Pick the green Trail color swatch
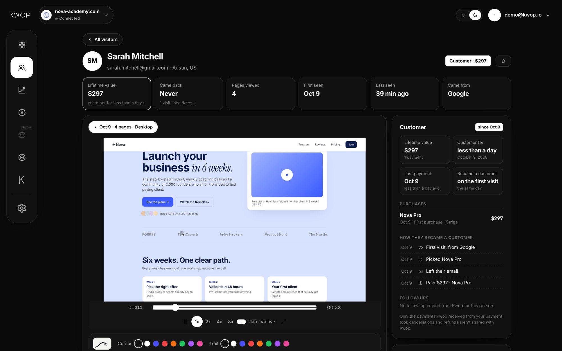Image resolution: width=562 pixels, height=351 pixels. (269, 343)
